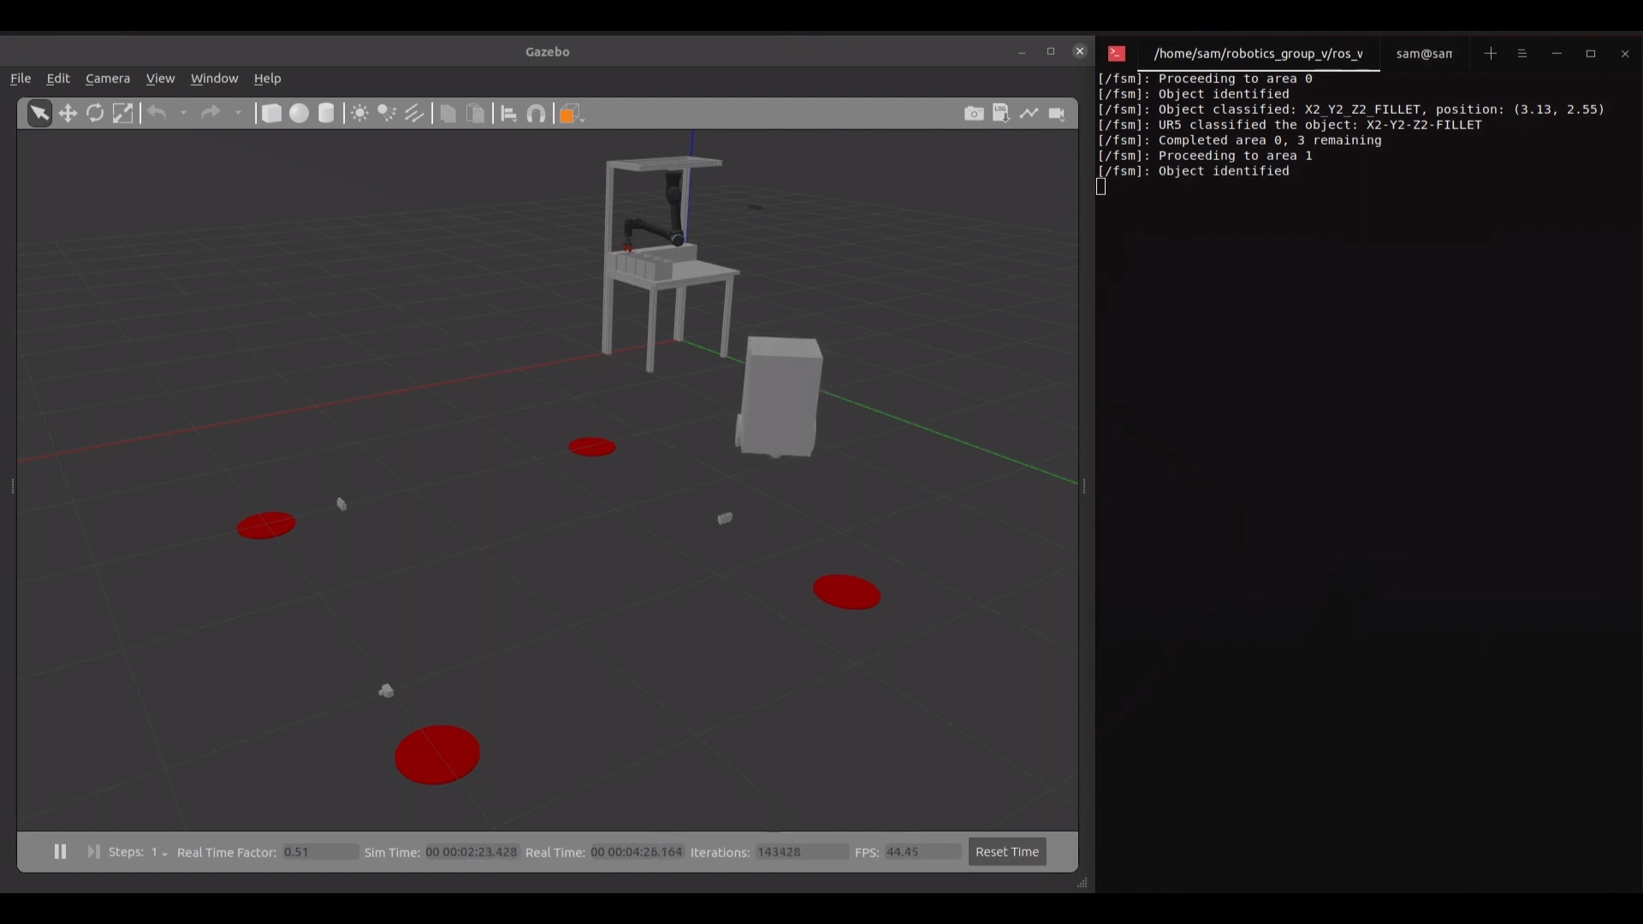Screen dimensions: 1643x924
Task: Pause the simulation
Action: 60,851
